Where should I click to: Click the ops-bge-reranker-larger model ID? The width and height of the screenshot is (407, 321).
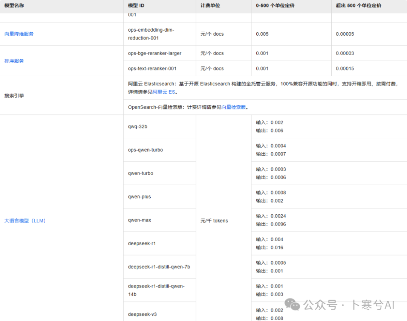click(x=155, y=53)
